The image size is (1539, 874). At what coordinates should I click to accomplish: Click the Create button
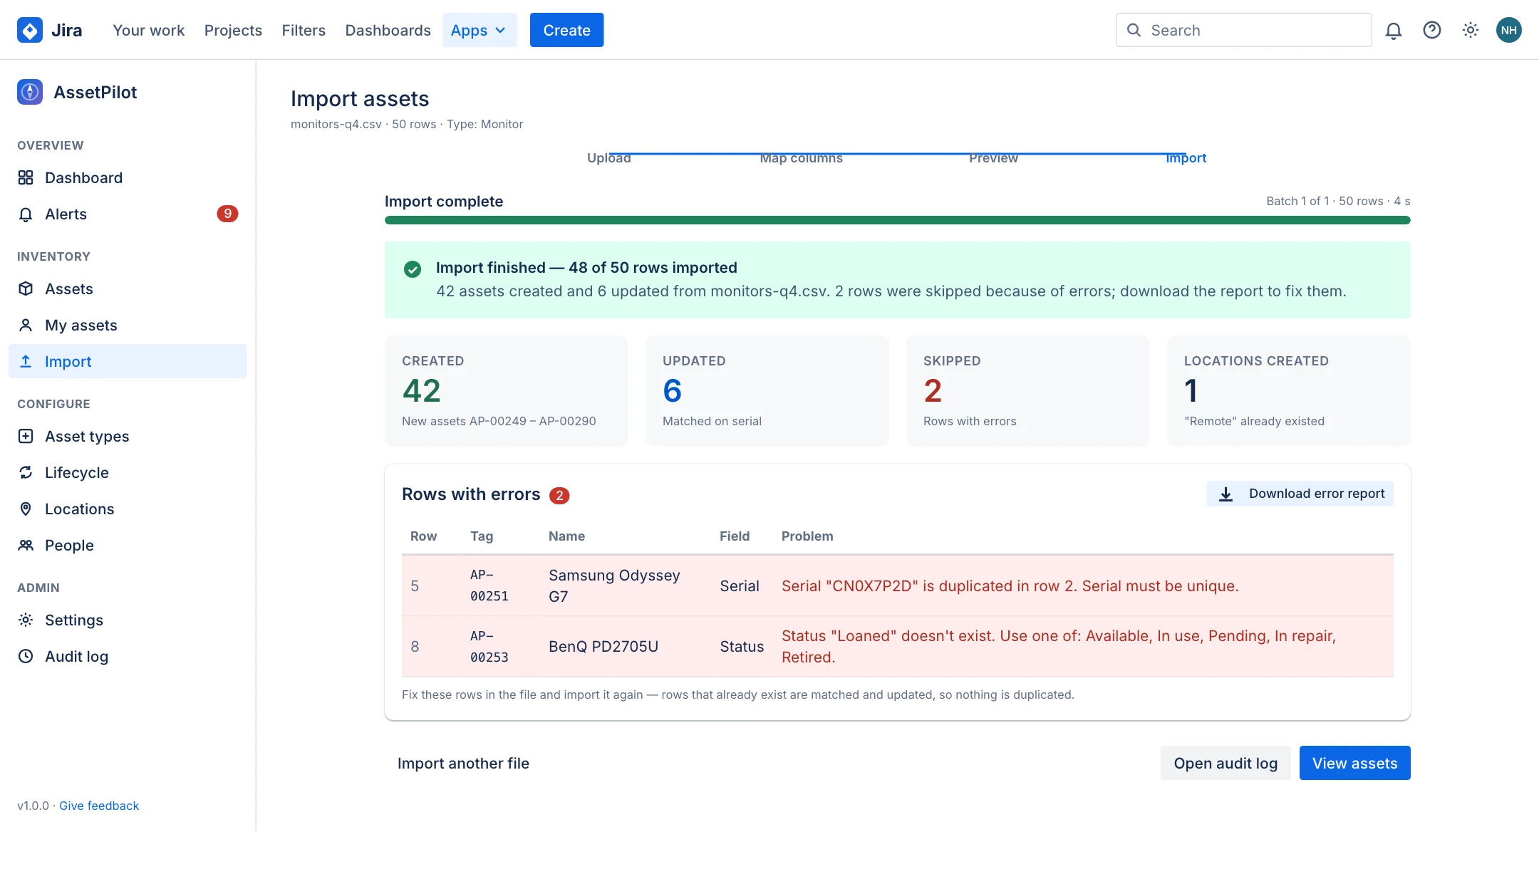[x=566, y=30]
